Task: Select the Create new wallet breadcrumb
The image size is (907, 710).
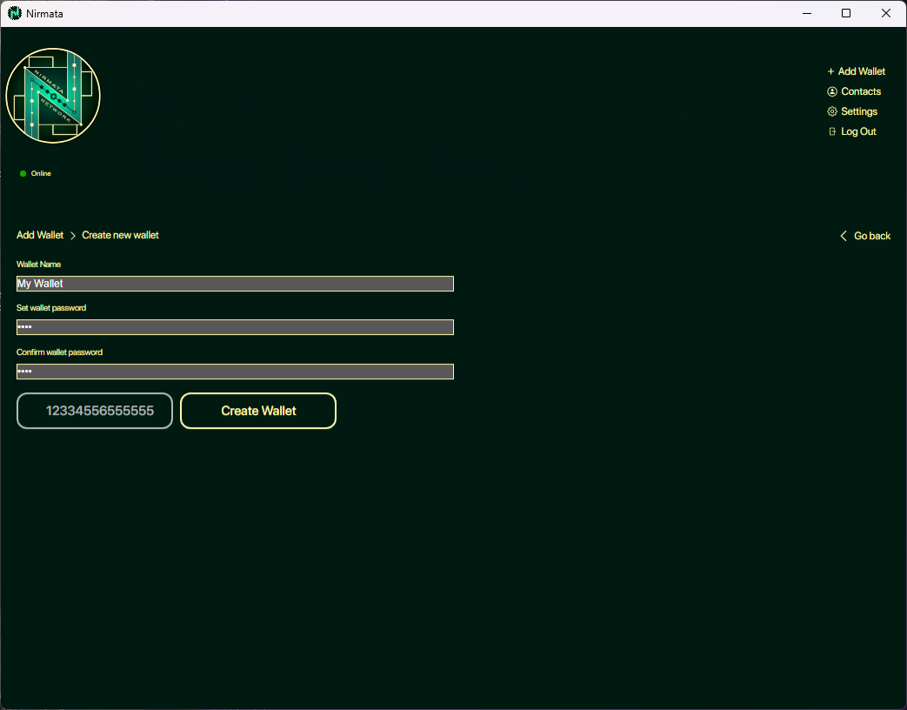Action: pos(120,235)
